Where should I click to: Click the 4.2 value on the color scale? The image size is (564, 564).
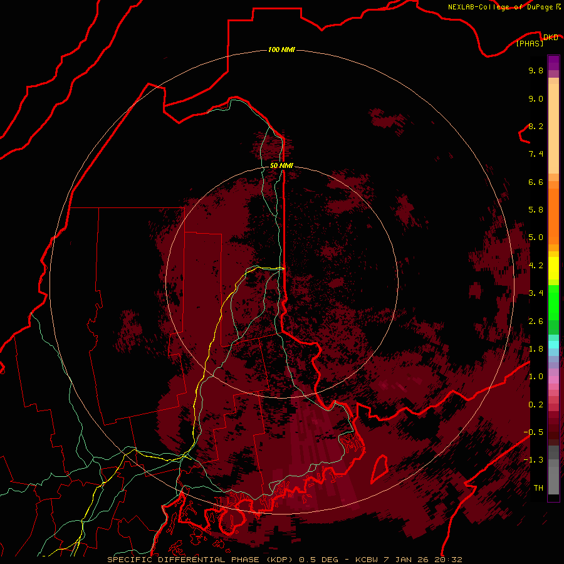536,266
